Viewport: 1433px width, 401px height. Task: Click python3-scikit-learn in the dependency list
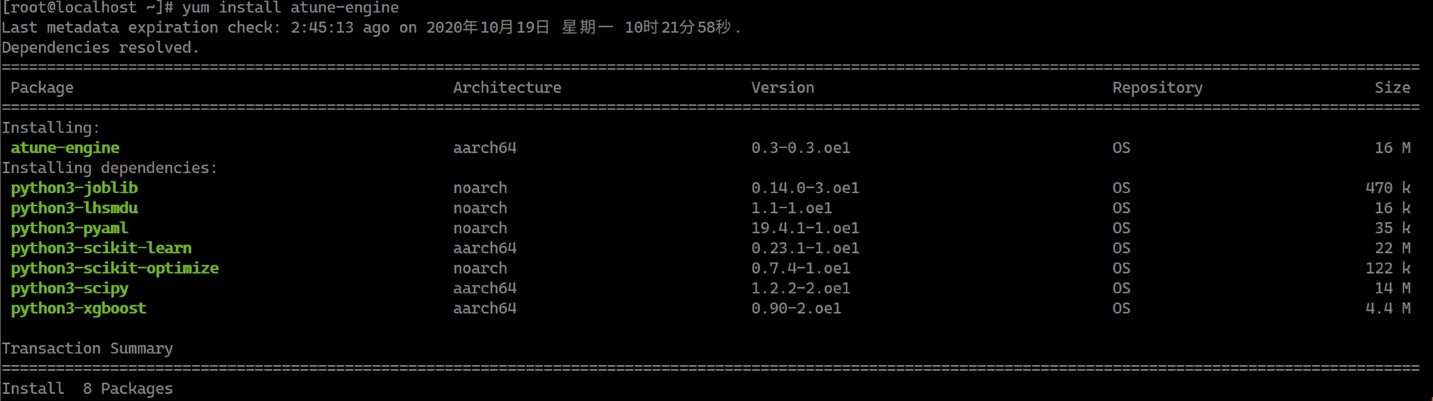click(x=101, y=248)
